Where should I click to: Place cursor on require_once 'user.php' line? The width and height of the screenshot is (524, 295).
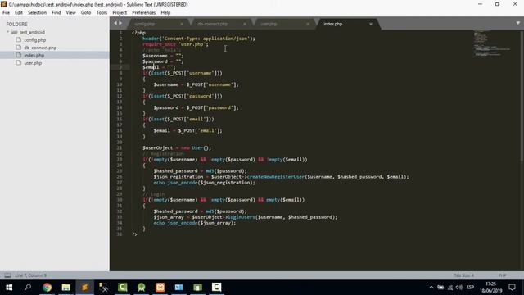[175, 44]
